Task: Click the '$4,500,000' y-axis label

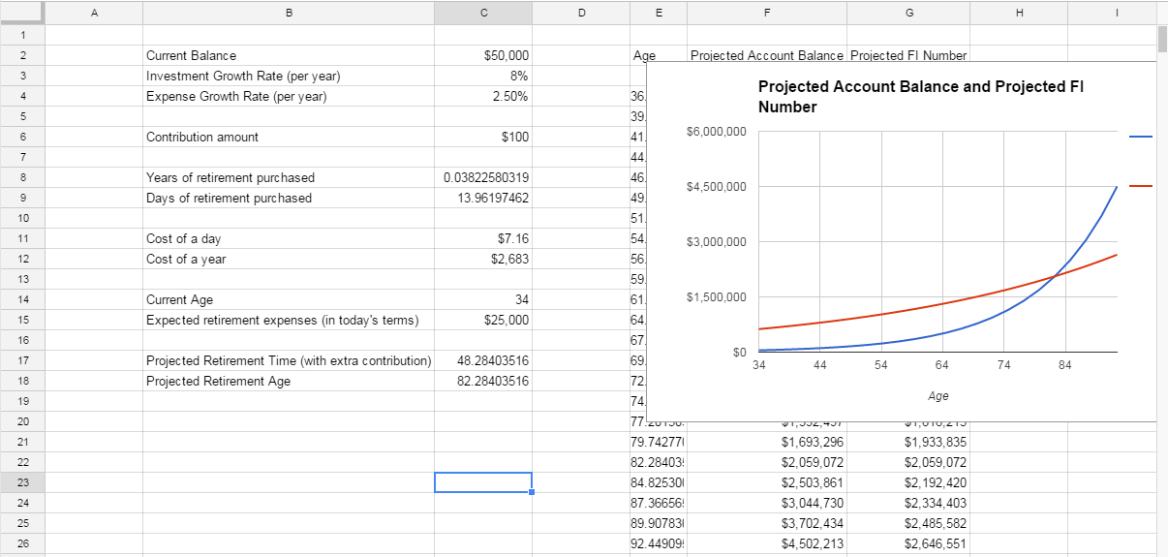Action: (716, 186)
